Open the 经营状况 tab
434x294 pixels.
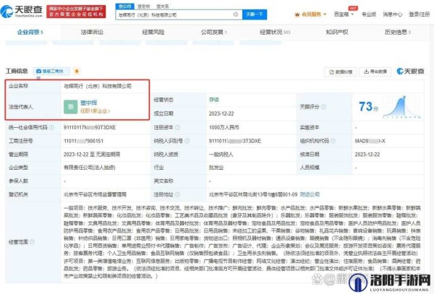(x=275, y=33)
